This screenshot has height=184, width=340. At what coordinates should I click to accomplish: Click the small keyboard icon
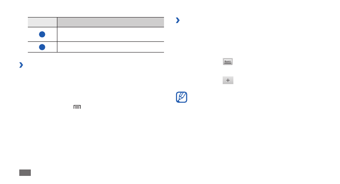pos(227,62)
